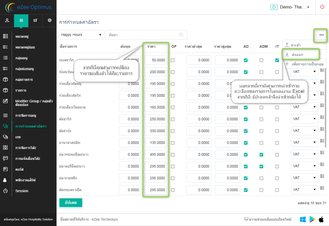Click the table vertical scrollbar
This screenshot has width=329, height=226.
325,108
